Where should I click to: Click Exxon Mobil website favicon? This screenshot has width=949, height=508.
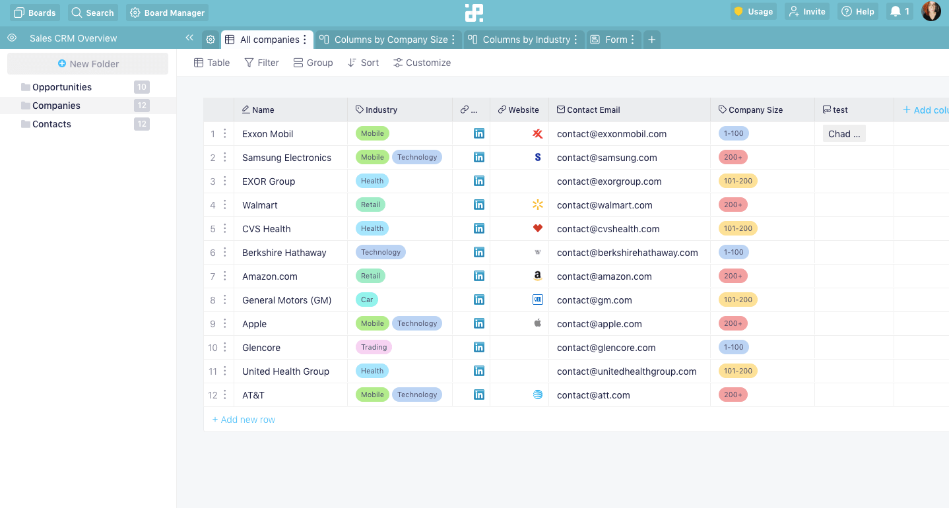tap(538, 134)
